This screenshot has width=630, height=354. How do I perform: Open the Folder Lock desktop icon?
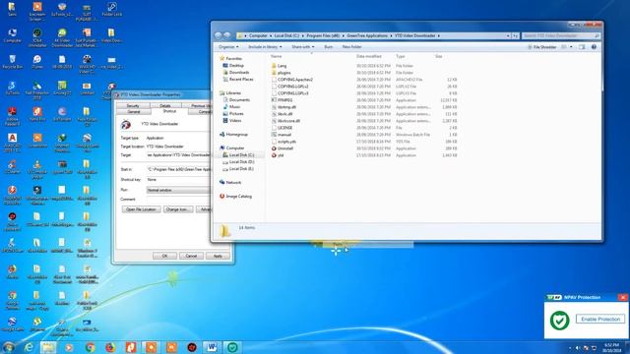pyautogui.click(x=111, y=10)
